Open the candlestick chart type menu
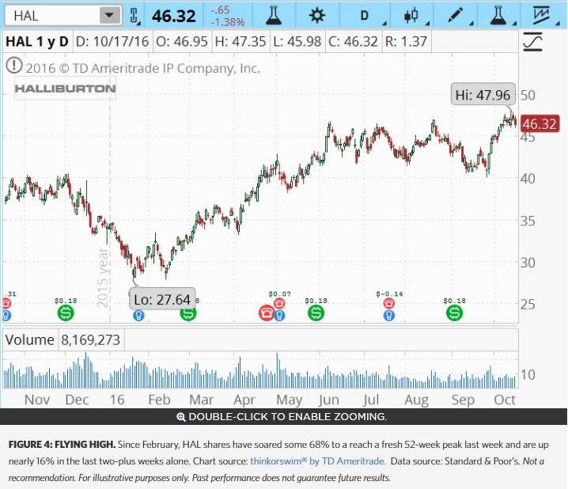The height and width of the screenshot is (489, 568). (411, 16)
